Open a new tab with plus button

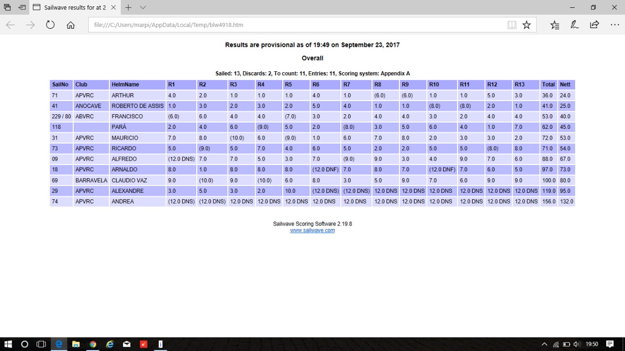pos(128,7)
